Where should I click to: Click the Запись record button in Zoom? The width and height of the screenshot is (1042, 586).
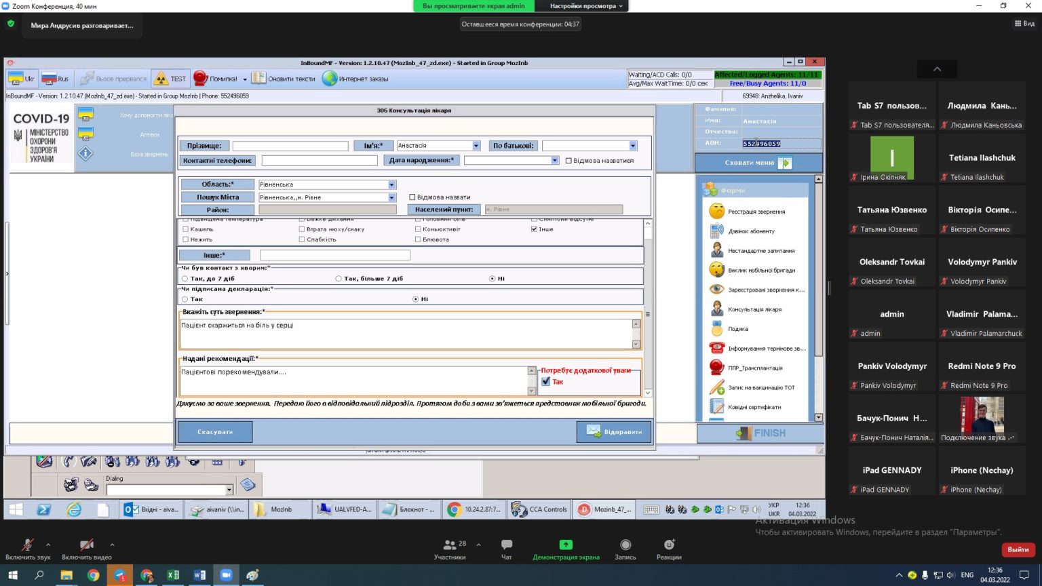625,549
